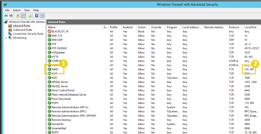Select the ServerInfo rule name
Viewport: 261px width, 134px height.
[58, 124]
